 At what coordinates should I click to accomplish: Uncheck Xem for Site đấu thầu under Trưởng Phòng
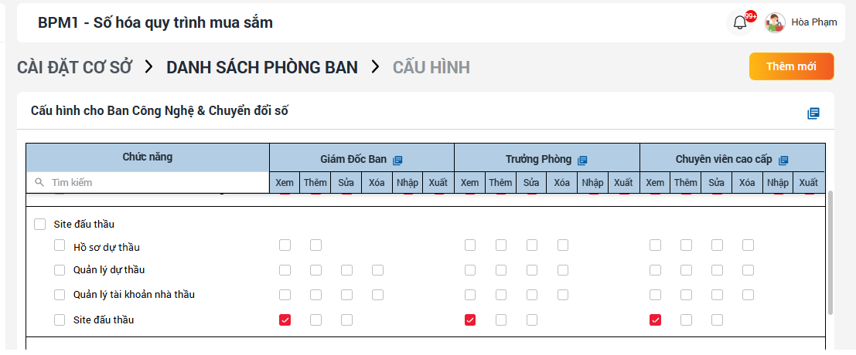470,319
